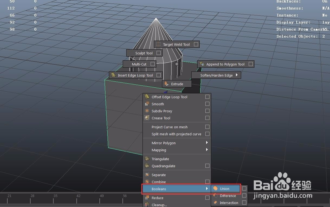Select the Mapping menu entry

(177, 150)
